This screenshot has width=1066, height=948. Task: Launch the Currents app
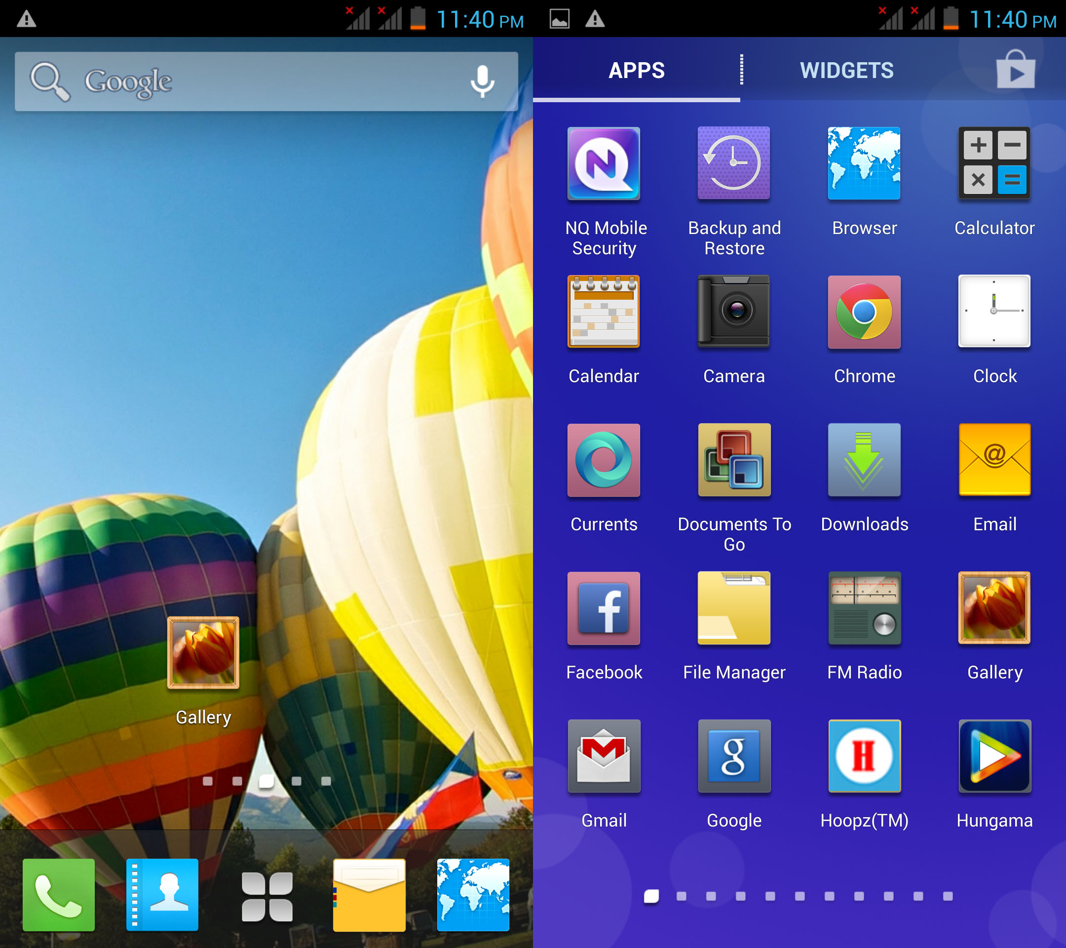pos(604,460)
